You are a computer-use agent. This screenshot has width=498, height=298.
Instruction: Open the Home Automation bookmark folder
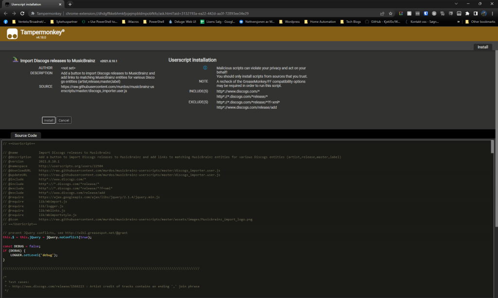click(320, 22)
